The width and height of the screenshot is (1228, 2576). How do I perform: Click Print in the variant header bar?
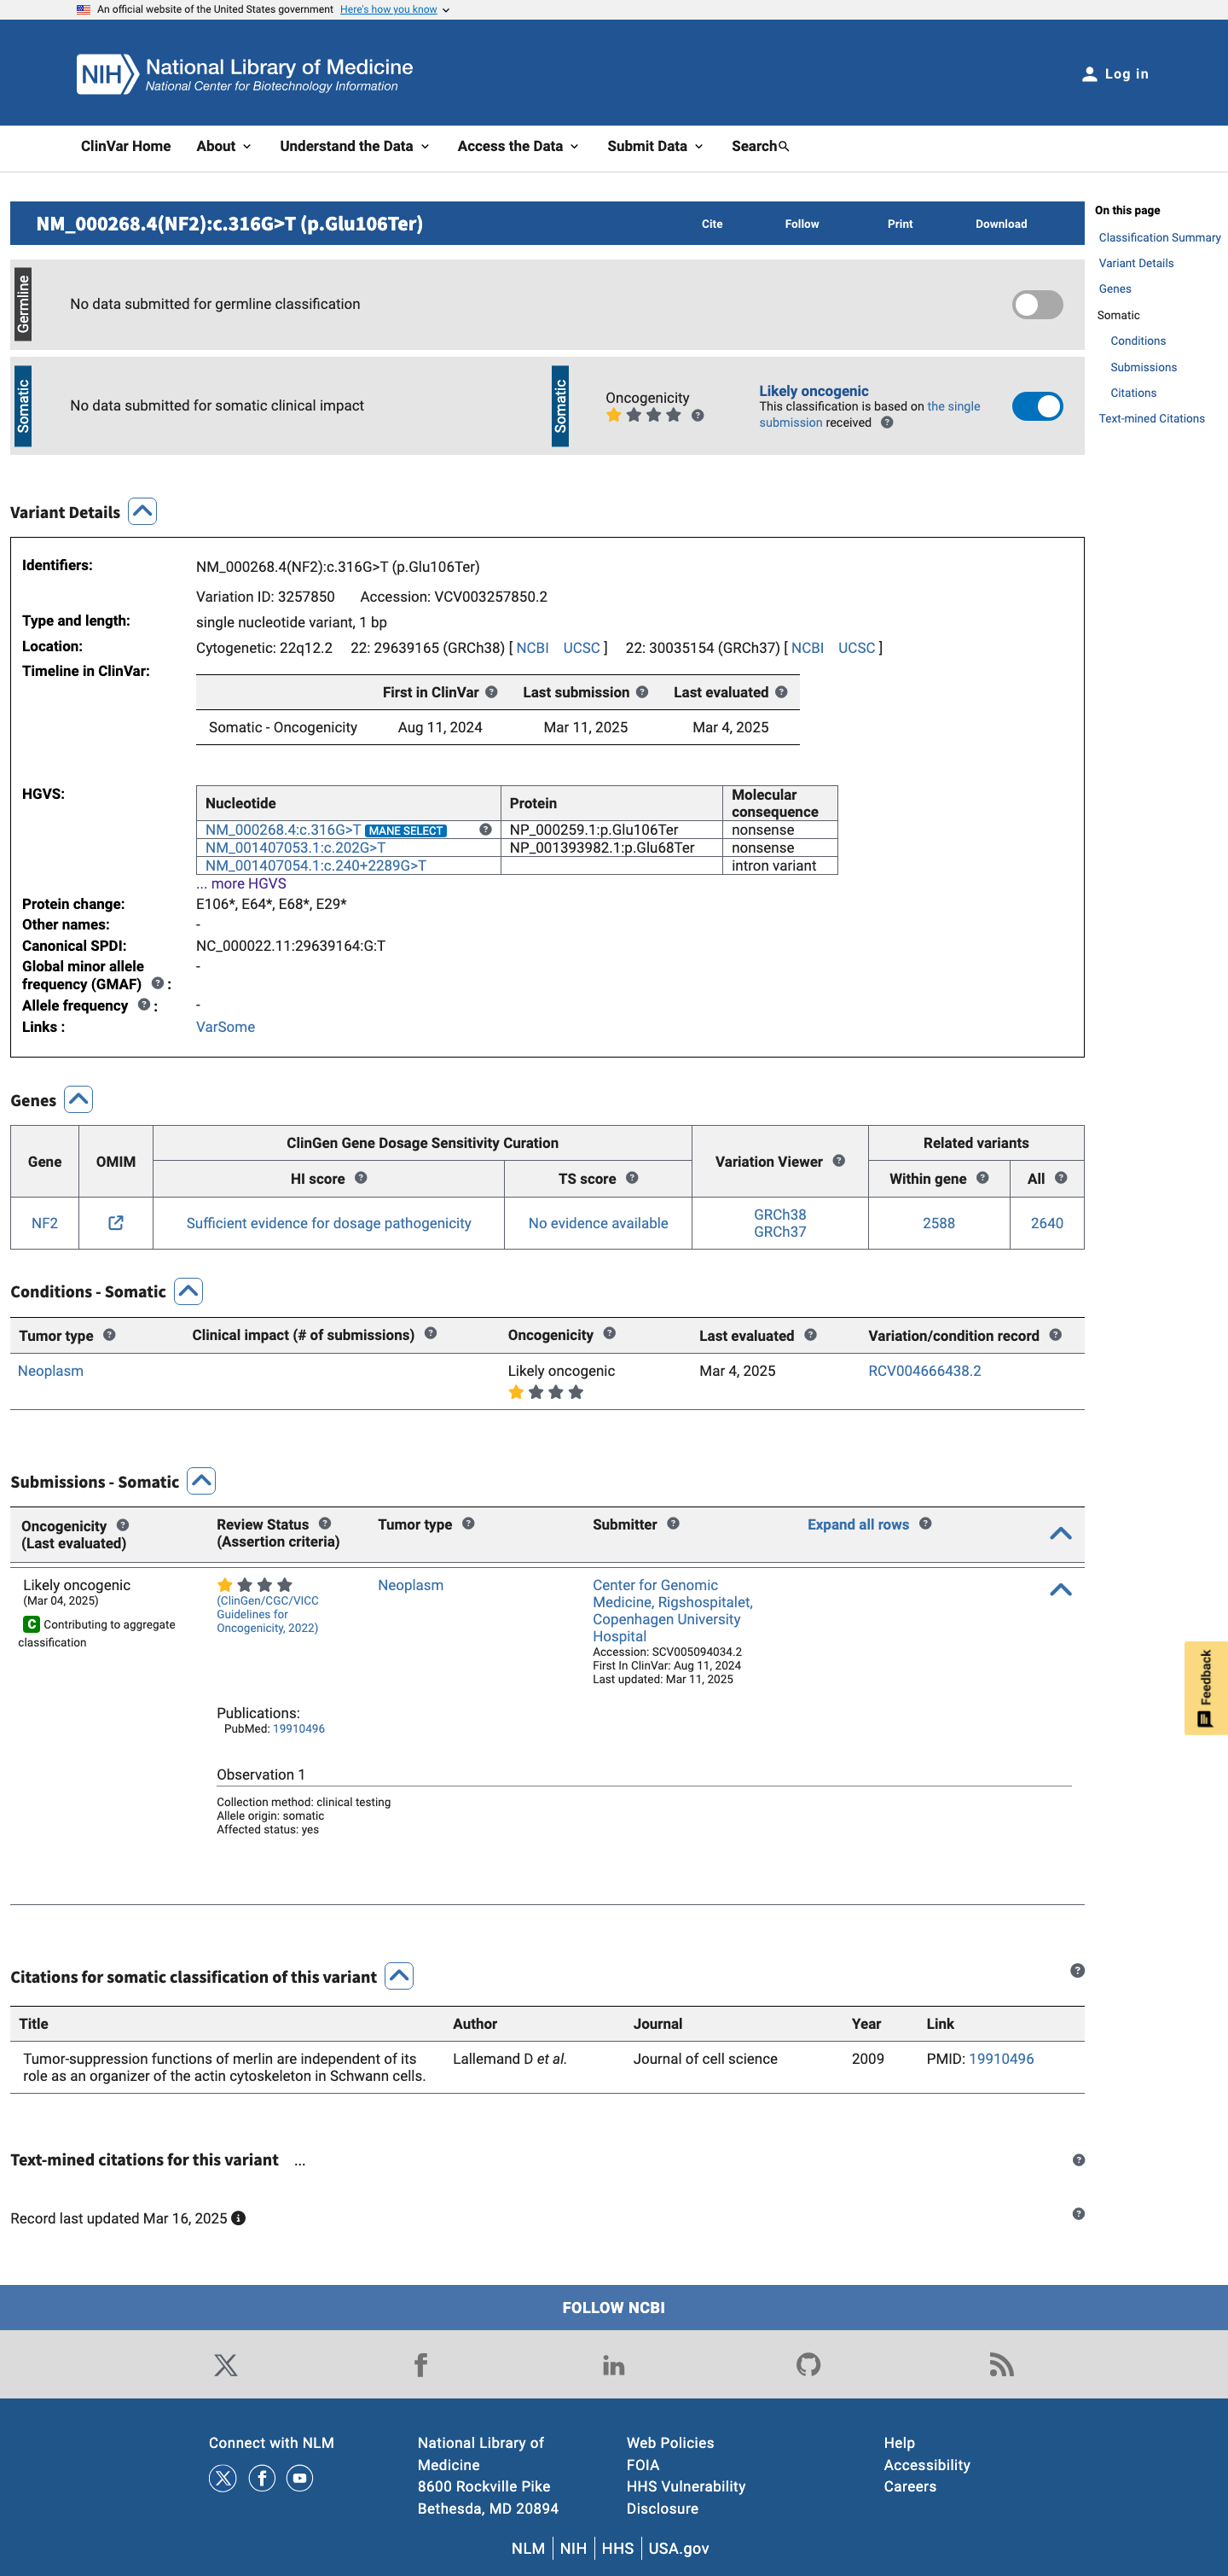point(900,224)
